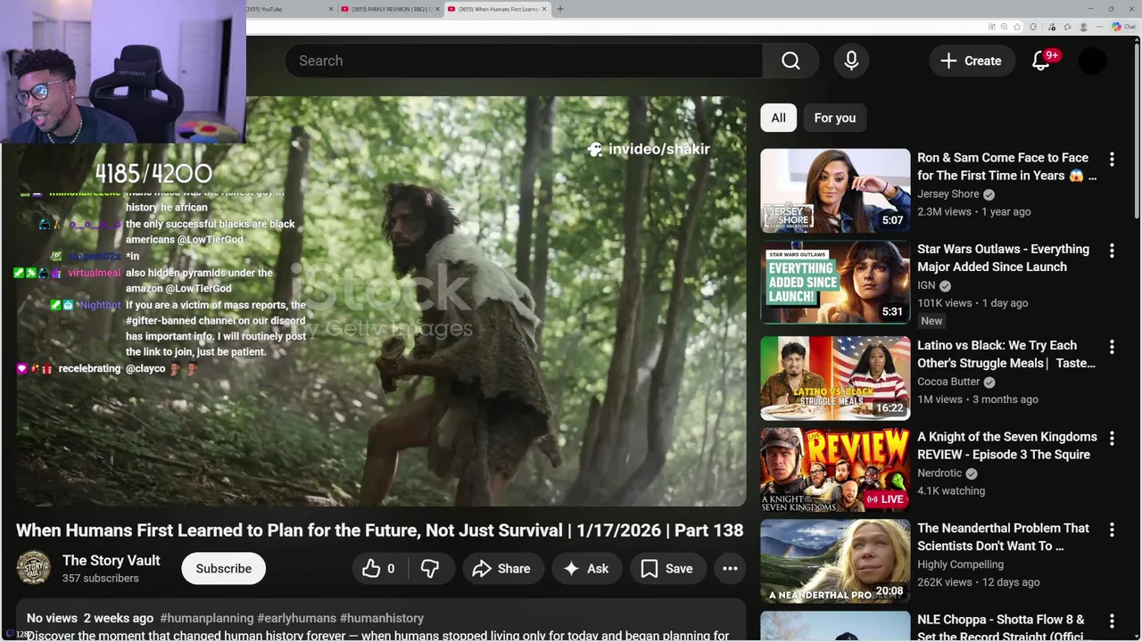Open the Ron & Sam Jersey Shore thumbnail
1142x642 pixels.
pyautogui.click(x=835, y=191)
